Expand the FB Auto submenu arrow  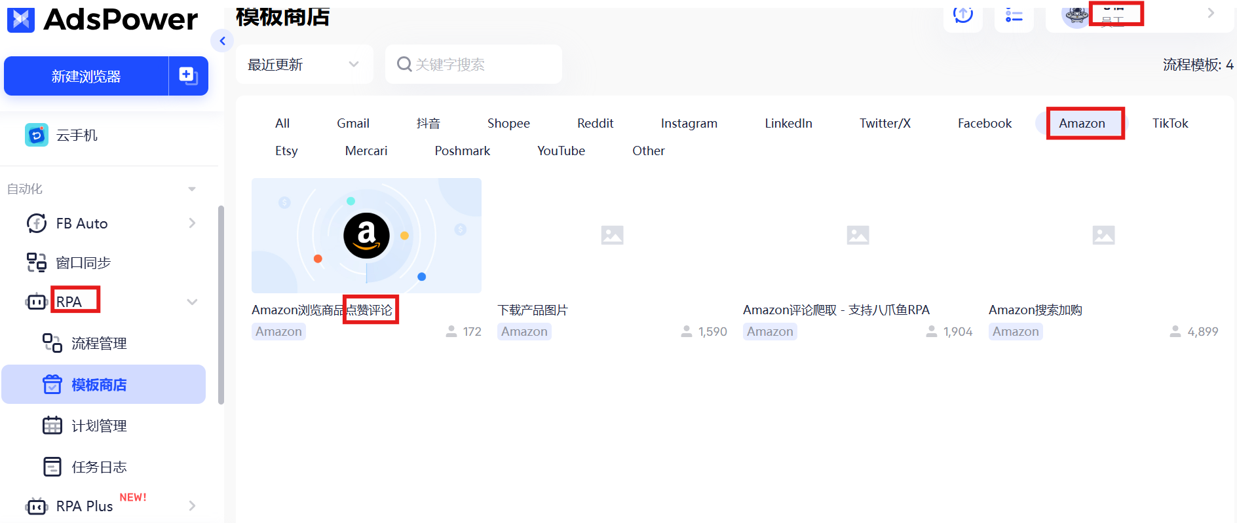pyautogui.click(x=192, y=223)
